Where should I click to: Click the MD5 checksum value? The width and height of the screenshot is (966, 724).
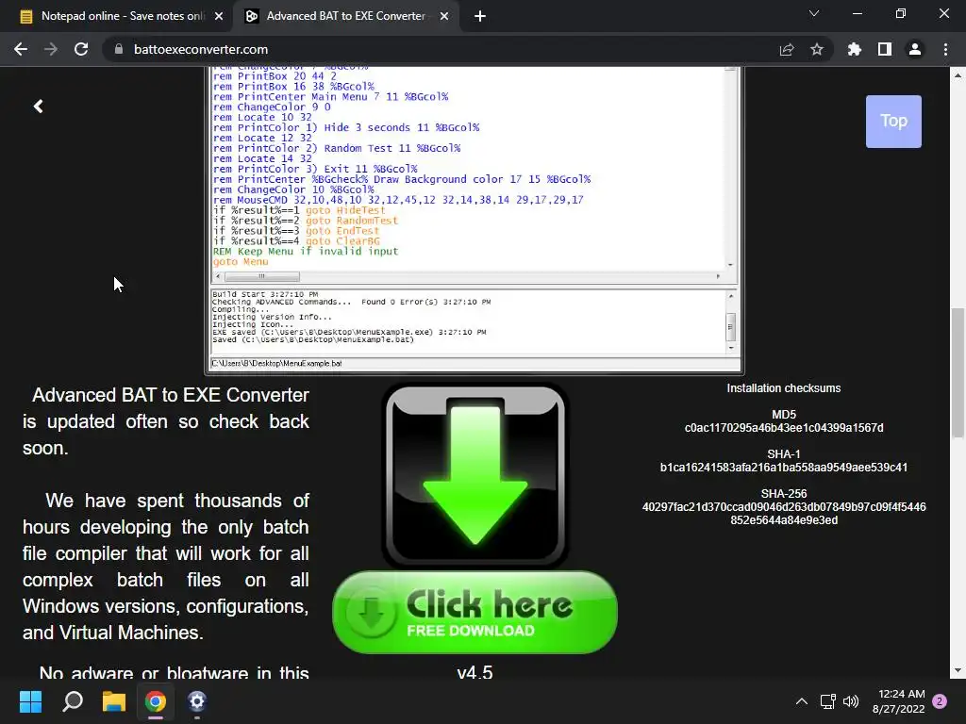pyautogui.click(x=784, y=428)
